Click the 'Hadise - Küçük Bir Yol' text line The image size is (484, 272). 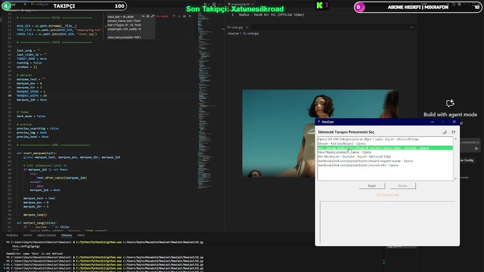click(x=271, y=15)
